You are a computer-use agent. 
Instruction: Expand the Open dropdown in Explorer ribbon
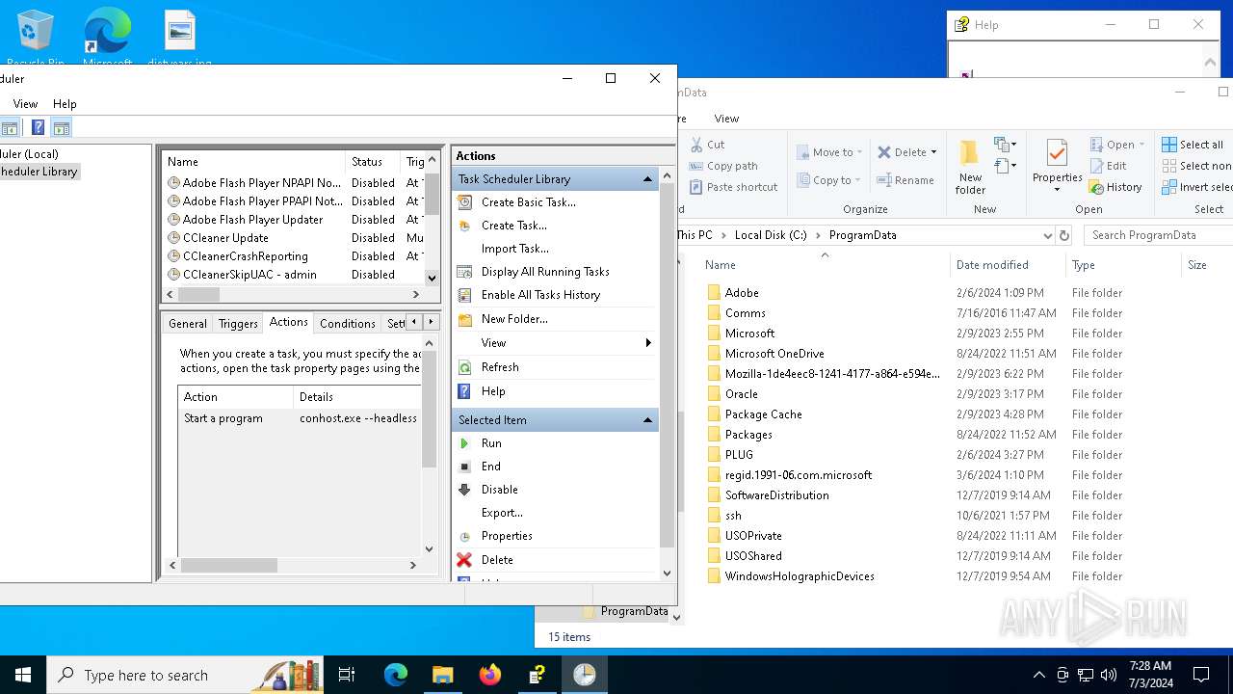[1141, 145]
